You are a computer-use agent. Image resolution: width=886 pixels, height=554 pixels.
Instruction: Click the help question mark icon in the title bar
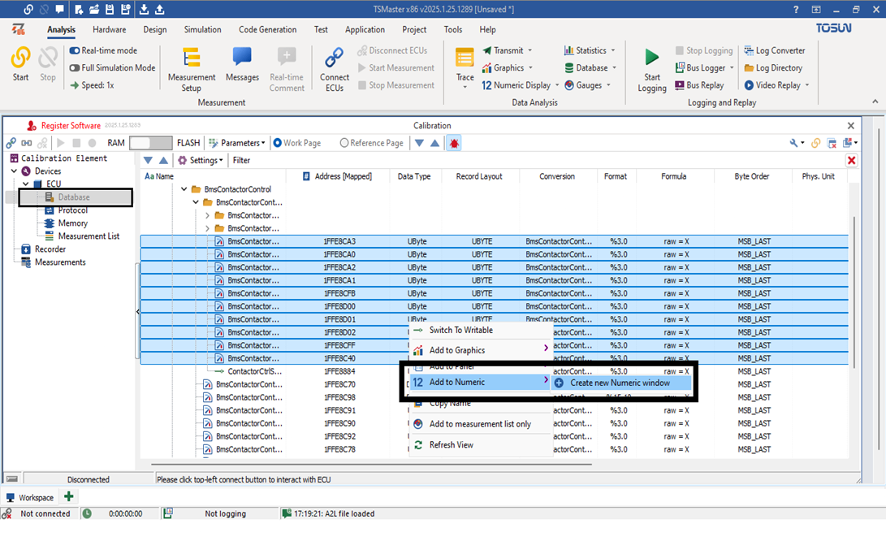coord(796,9)
